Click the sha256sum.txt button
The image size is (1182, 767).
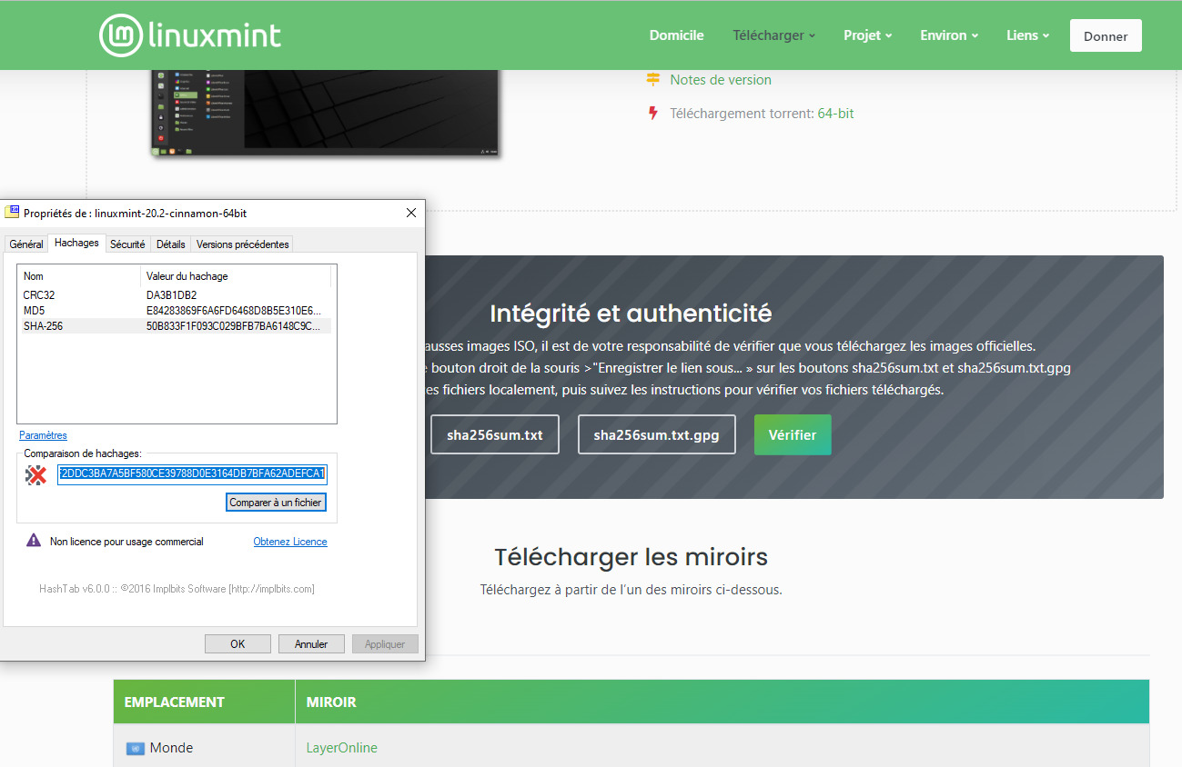coord(495,434)
